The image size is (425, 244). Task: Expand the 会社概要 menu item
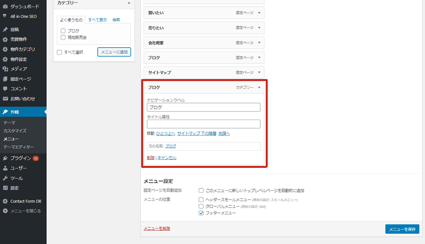259,43
